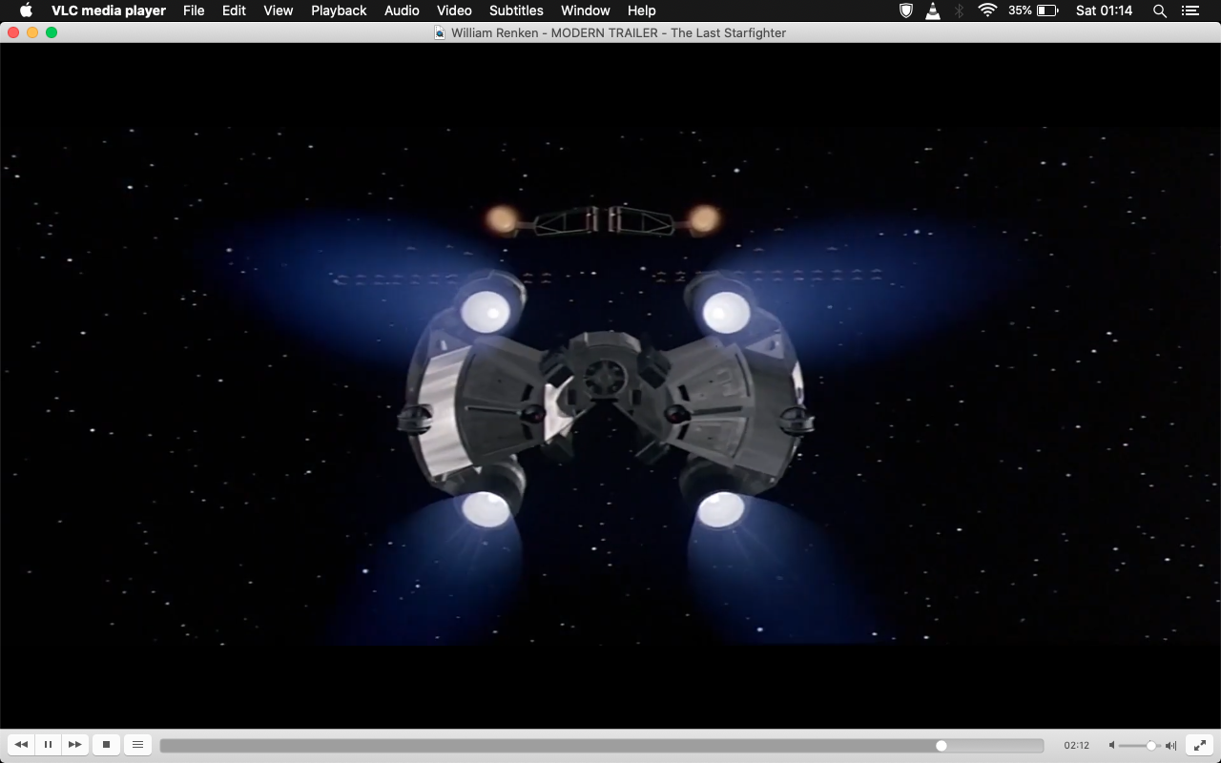Open the Subtitles menu
Image resolution: width=1221 pixels, height=763 pixels.
tap(516, 10)
